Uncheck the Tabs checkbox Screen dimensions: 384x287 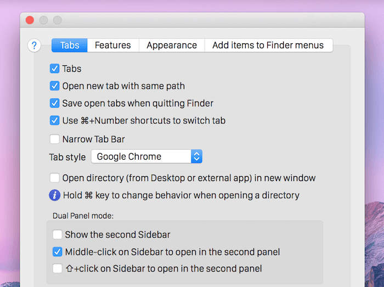(x=54, y=69)
